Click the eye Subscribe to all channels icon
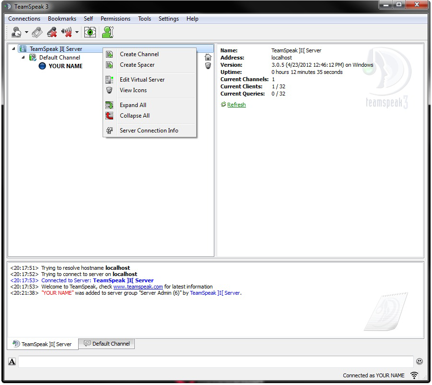432x385 pixels. click(x=90, y=32)
